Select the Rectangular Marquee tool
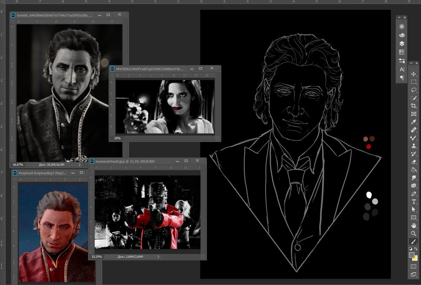 pyautogui.click(x=413, y=82)
